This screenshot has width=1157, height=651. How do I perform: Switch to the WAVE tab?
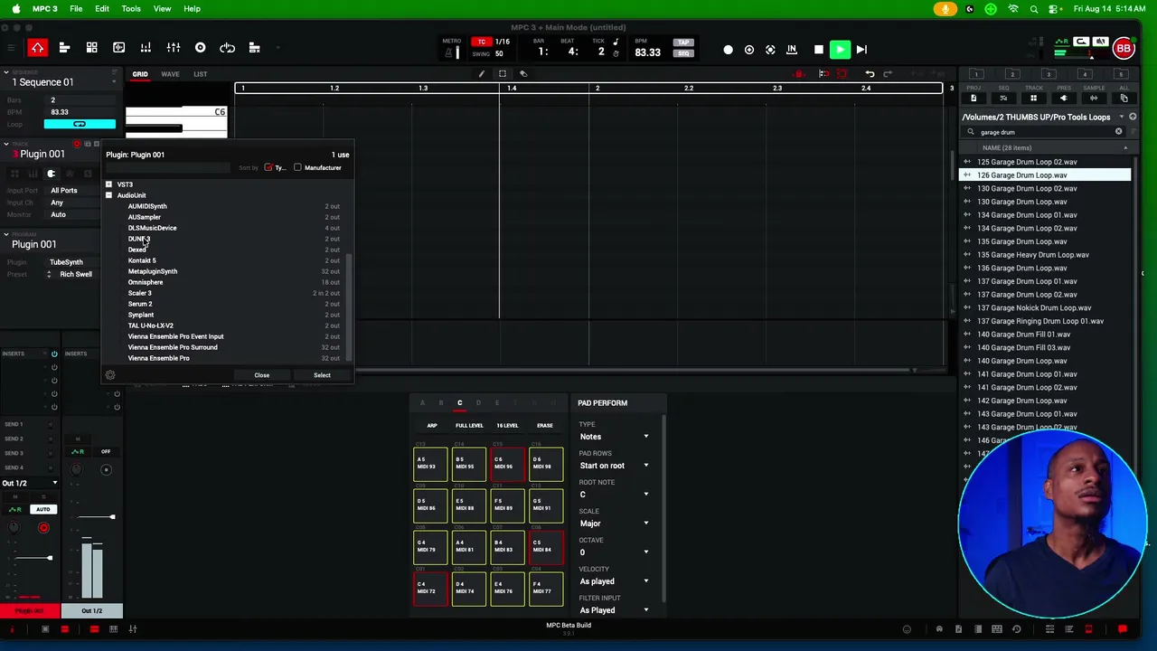pyautogui.click(x=170, y=74)
